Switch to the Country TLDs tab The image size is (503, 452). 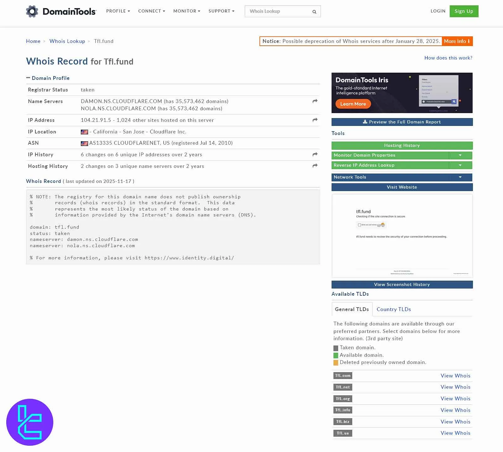[394, 309]
